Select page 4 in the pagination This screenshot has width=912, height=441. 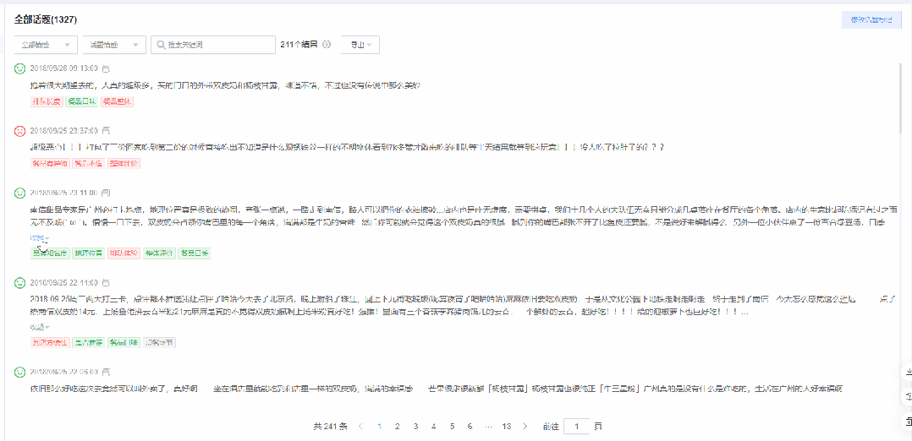[x=433, y=427]
